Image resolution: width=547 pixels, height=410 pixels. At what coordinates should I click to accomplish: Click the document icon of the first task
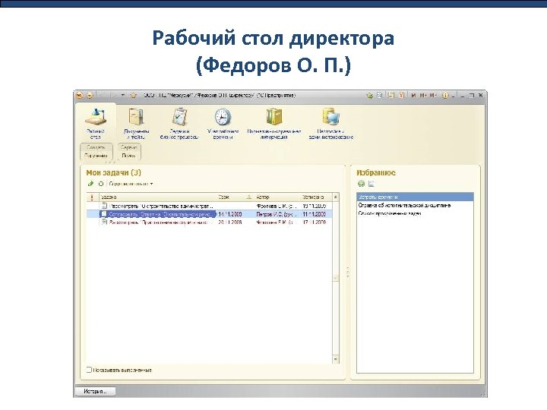104,206
